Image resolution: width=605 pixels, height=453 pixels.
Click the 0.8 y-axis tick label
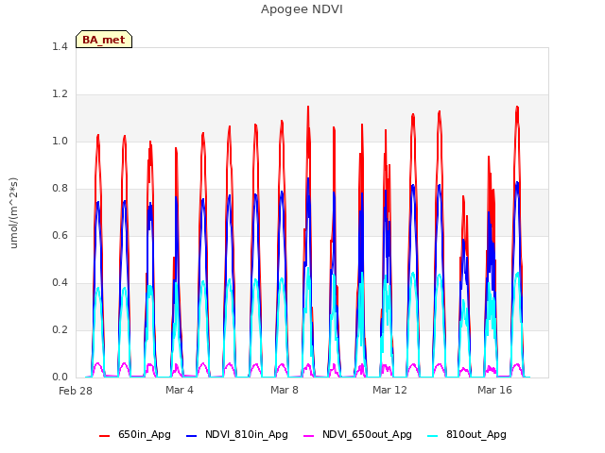pos(60,189)
